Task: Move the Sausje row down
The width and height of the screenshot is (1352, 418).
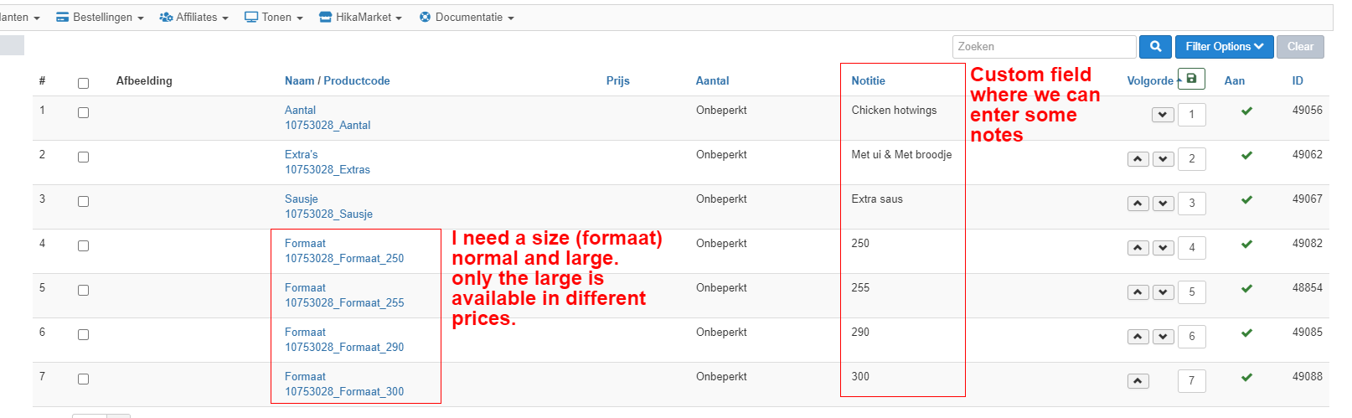Action: [x=1163, y=204]
